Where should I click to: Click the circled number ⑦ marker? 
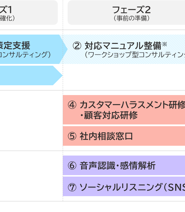pos(72,188)
